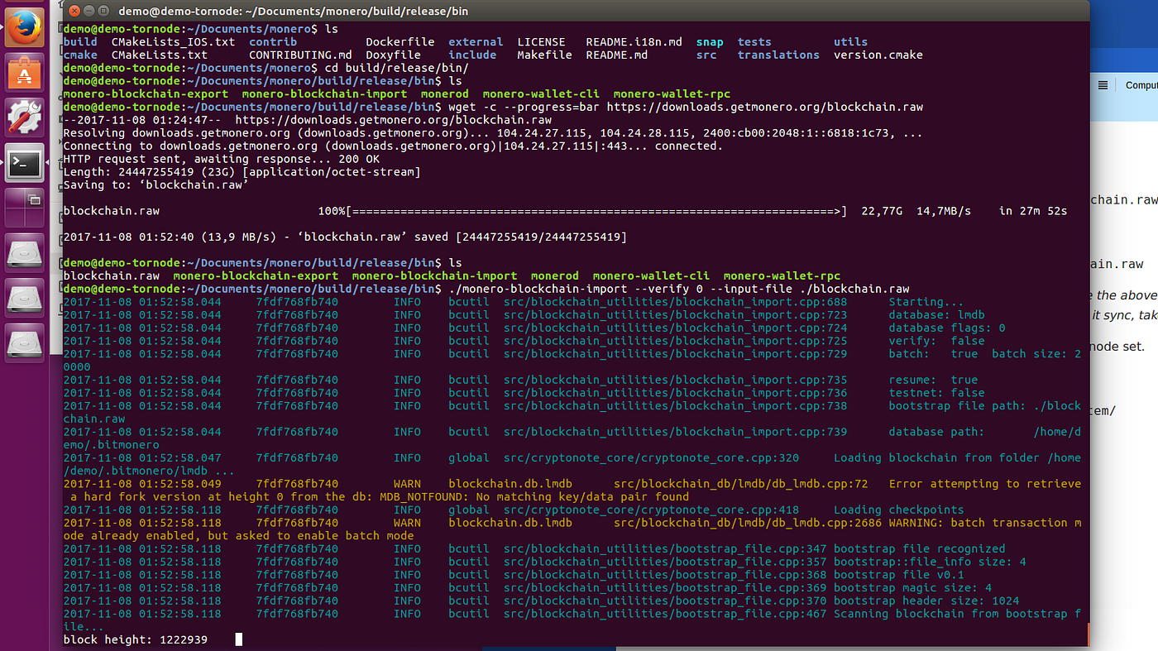Click 'MDB_NOTFOUND' error text
The height and width of the screenshot is (651, 1158).
421,497
